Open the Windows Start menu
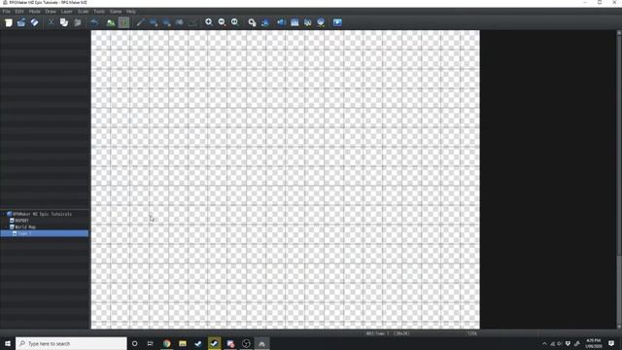Viewport: 622px width, 350px height. (x=8, y=343)
